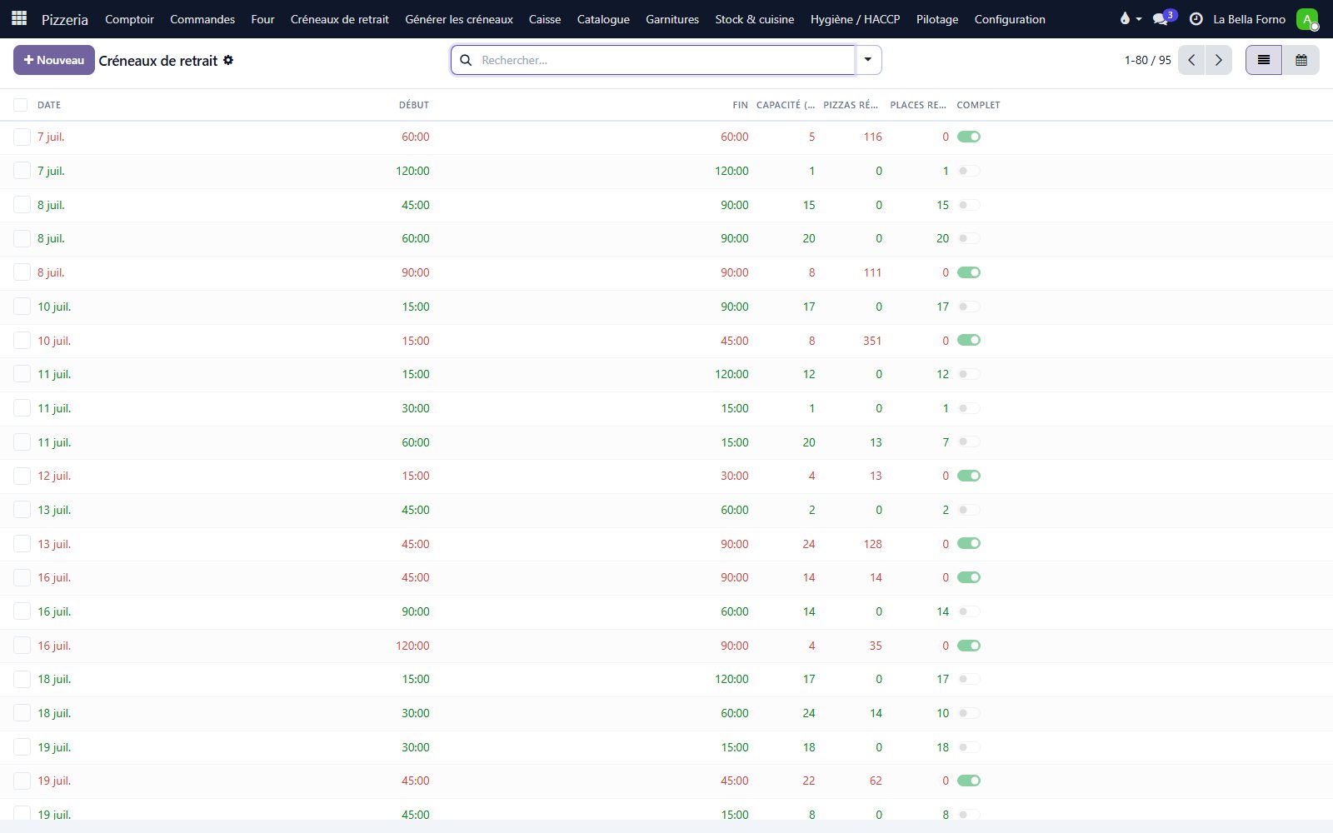Screen dimensions: 1333x833
Task: Click the gear next to Créneaux de retrait
Action: [x=228, y=60]
